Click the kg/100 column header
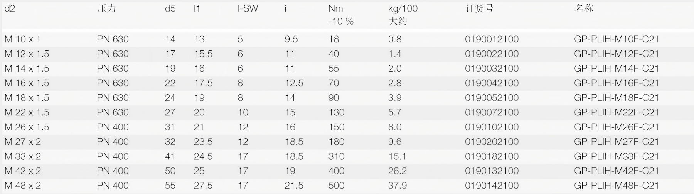Screen dimensions: 694x194 coord(403,8)
